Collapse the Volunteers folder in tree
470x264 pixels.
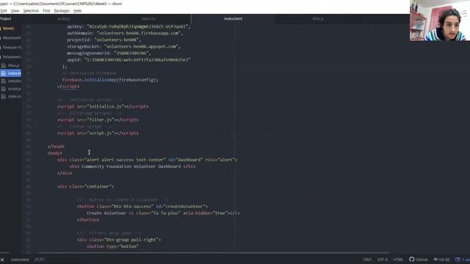coord(12,57)
